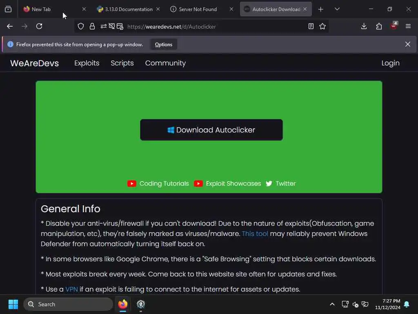Screen dimensions: 418x314
Task: Open the Downloads panel
Action: coord(364,26)
